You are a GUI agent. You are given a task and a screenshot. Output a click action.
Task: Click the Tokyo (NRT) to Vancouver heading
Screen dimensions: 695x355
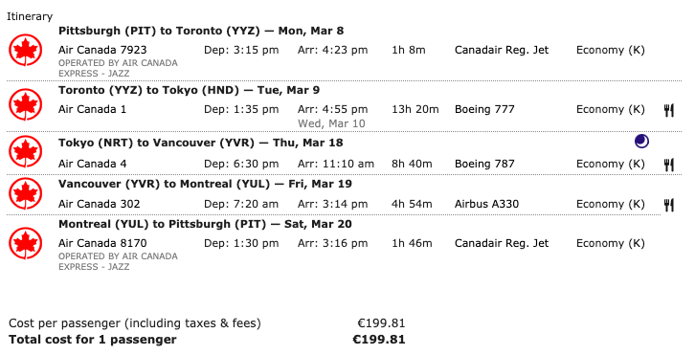point(201,144)
